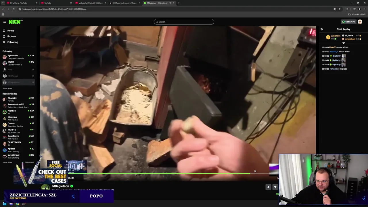The image size is (368, 207).
Task: Open sweatergxd recommended channel
Action: pyautogui.click(x=18, y=156)
